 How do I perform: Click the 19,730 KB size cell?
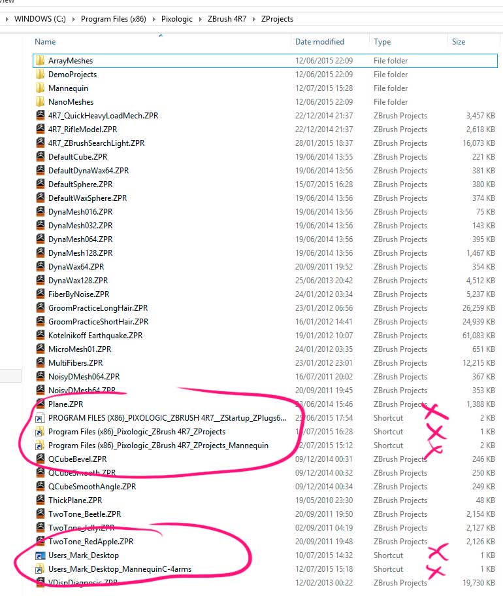[x=478, y=583]
